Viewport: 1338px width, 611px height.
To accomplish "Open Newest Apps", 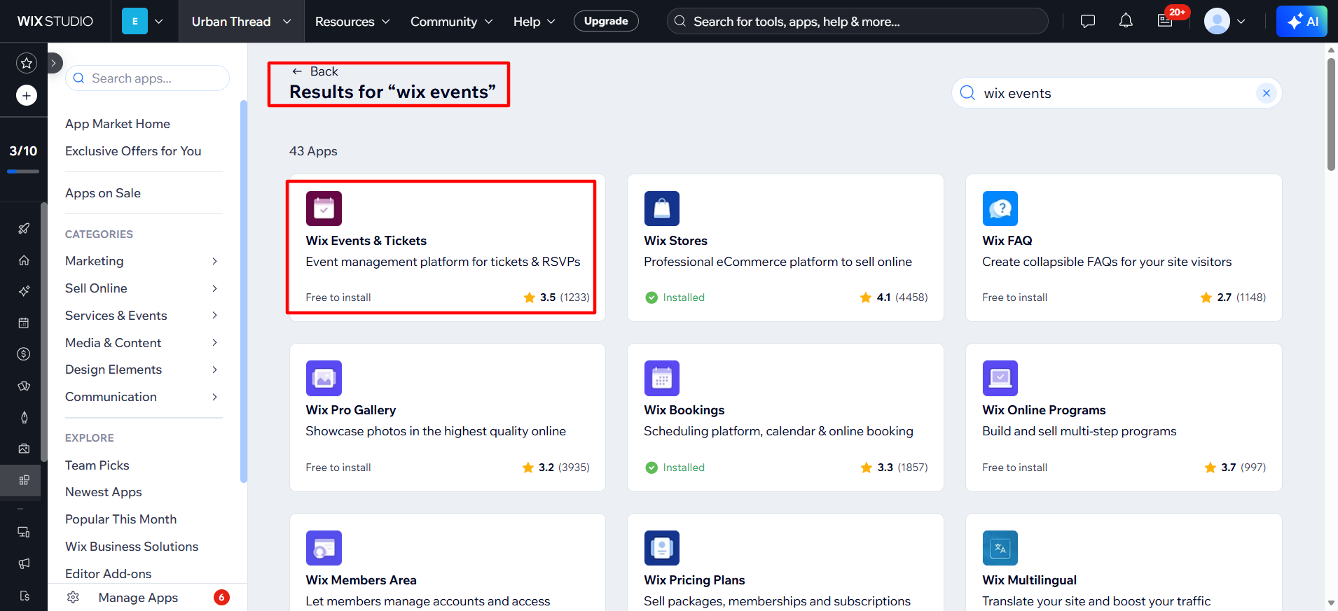I will (x=104, y=492).
